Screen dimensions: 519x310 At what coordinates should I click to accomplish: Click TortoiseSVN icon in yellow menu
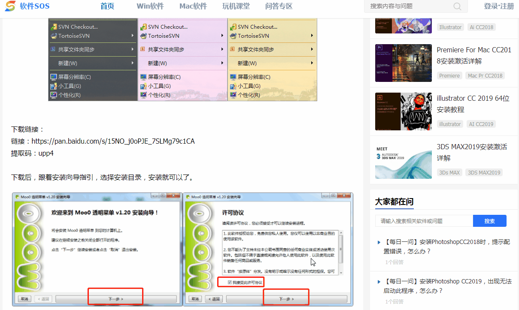click(x=233, y=36)
